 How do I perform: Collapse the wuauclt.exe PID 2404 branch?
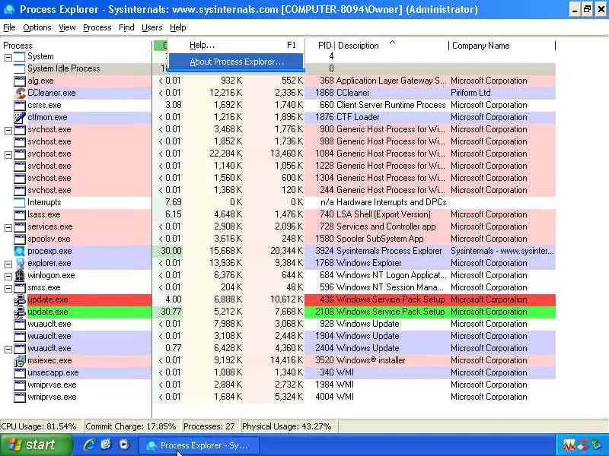coord(8,350)
